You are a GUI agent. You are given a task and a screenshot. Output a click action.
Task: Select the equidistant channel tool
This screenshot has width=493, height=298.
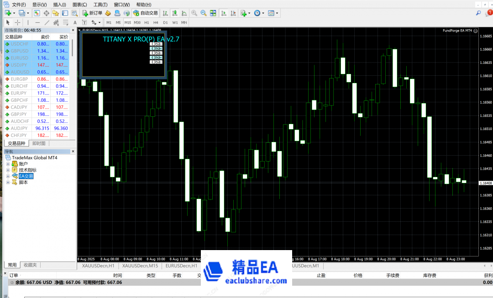(56, 22)
